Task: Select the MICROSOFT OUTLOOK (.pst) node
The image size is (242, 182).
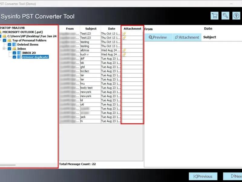Action: (22, 32)
